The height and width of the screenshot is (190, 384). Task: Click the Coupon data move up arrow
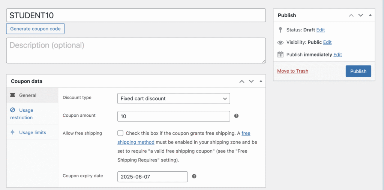pos(242,81)
